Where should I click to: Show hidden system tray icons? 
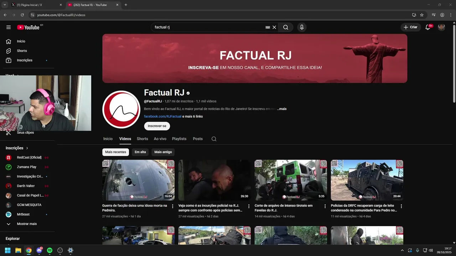point(402,250)
